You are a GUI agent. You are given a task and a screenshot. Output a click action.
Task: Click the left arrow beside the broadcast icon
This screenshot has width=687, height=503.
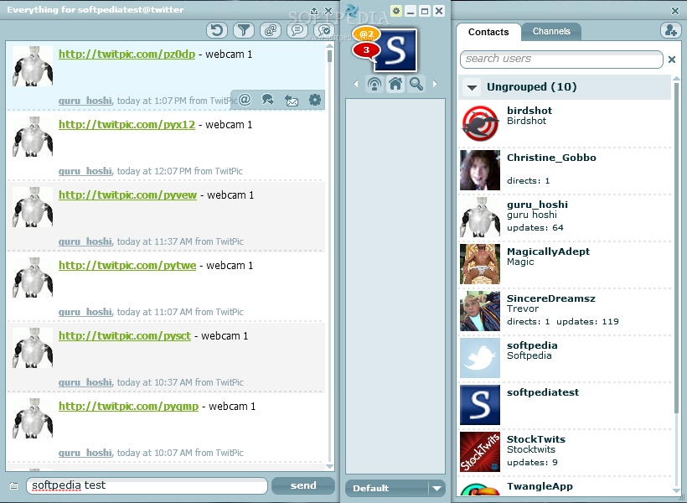356,83
